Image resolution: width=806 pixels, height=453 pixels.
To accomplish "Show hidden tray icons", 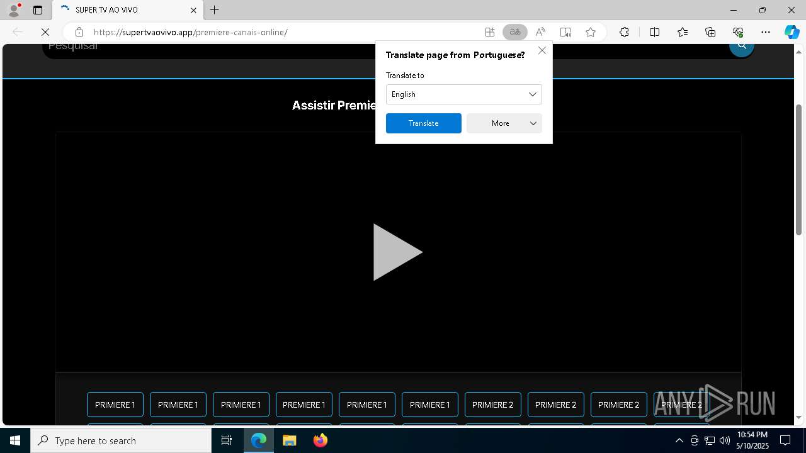I will (679, 440).
